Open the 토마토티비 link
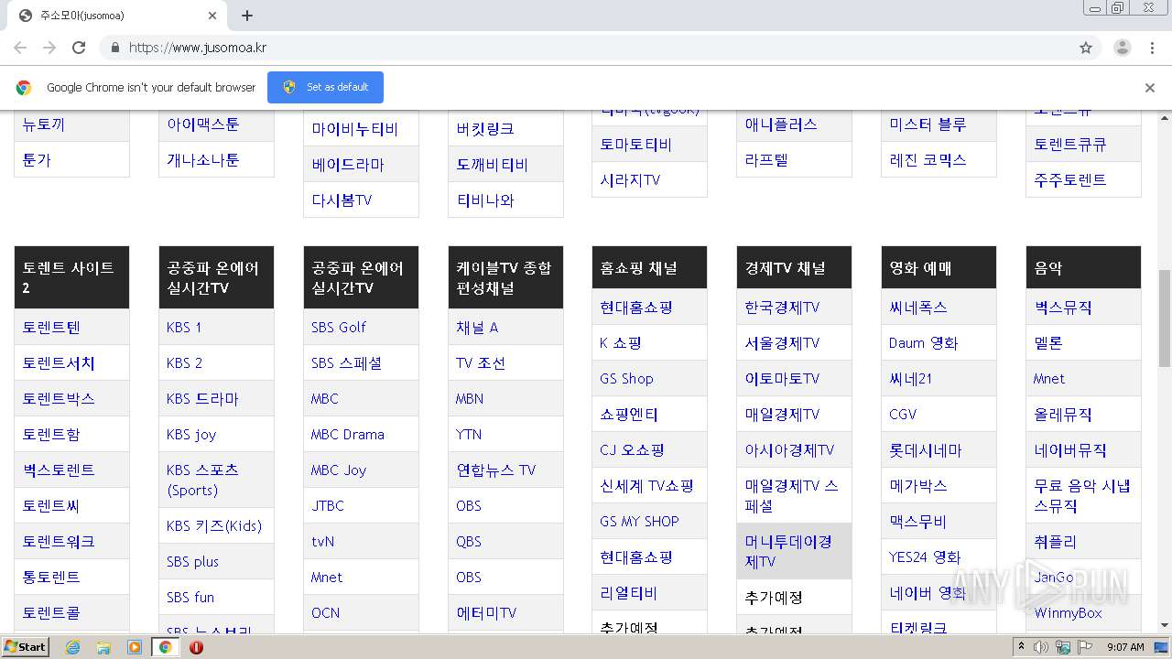Image resolution: width=1172 pixels, height=659 pixels. (x=636, y=145)
